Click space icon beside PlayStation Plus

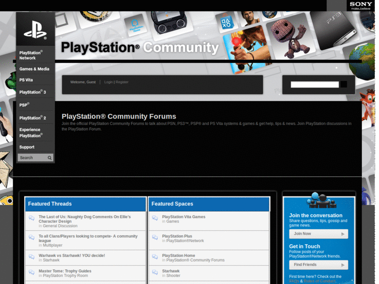155,237
